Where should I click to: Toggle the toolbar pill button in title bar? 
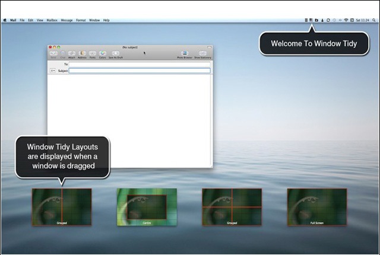point(210,47)
